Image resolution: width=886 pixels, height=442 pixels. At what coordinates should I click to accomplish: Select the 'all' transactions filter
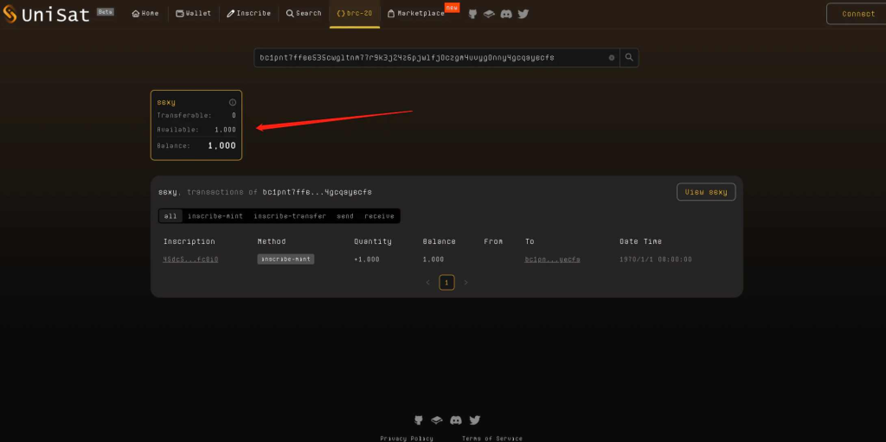point(170,216)
